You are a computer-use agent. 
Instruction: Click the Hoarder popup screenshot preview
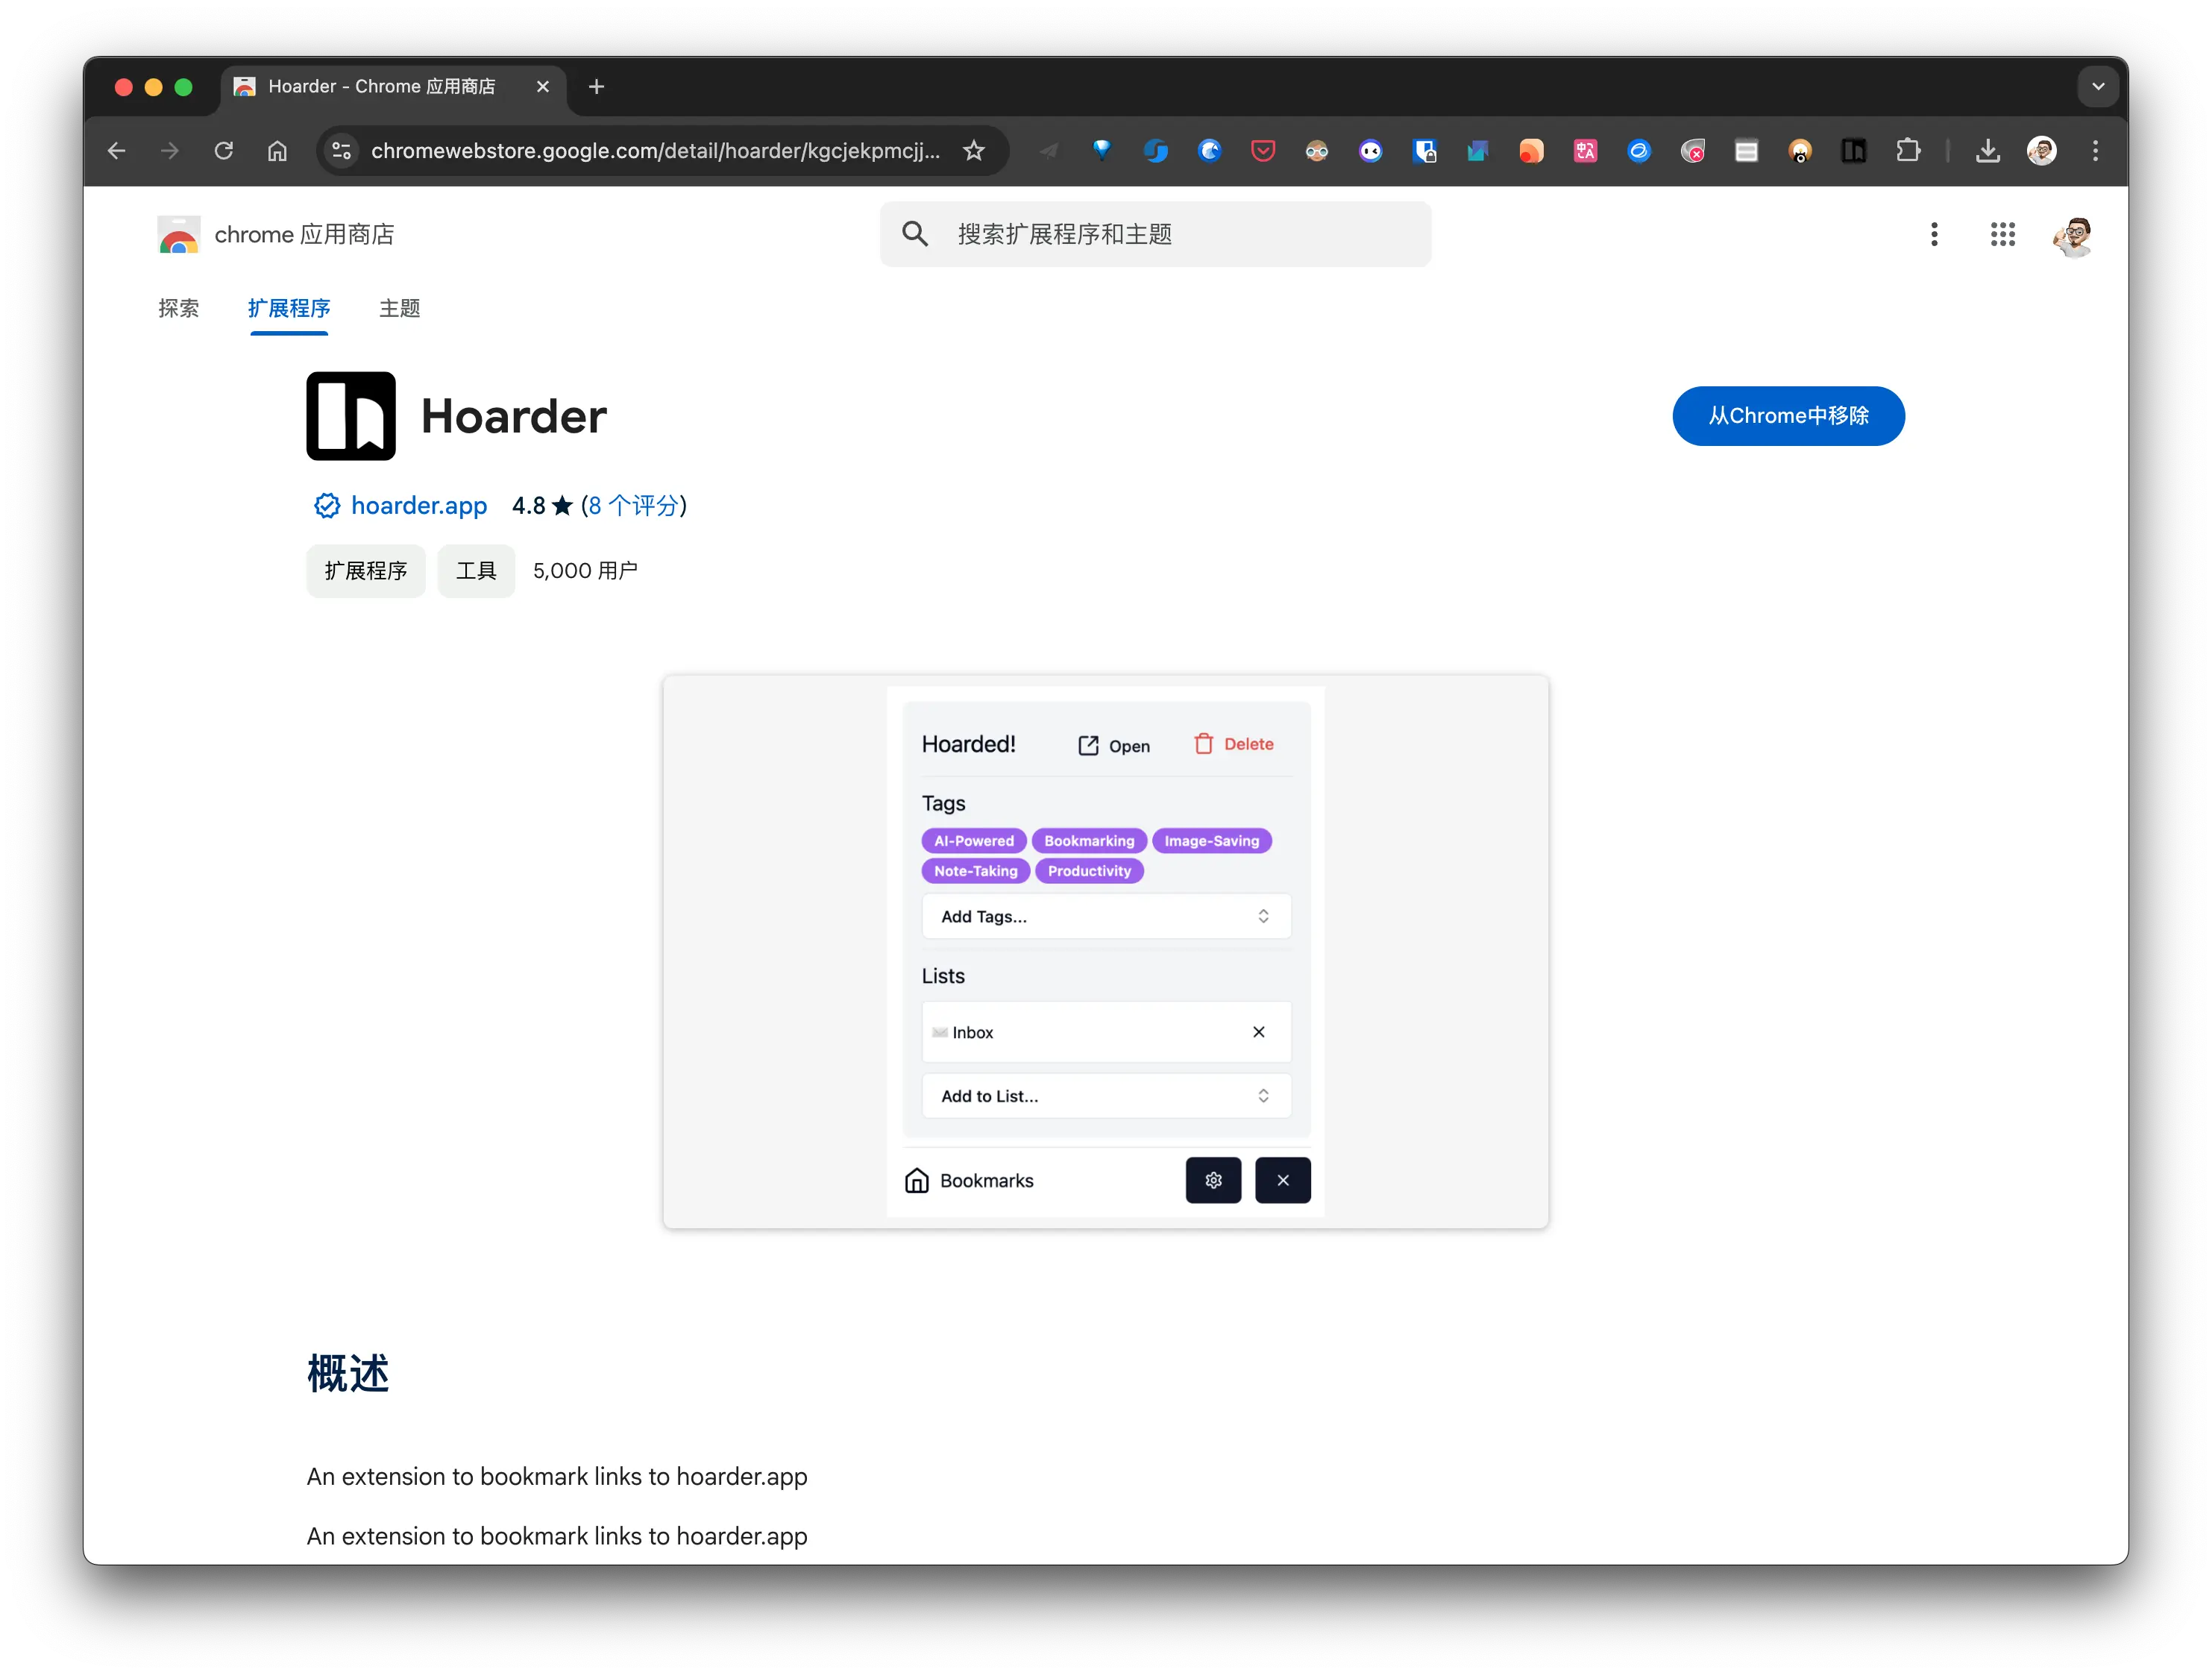[x=1105, y=951]
